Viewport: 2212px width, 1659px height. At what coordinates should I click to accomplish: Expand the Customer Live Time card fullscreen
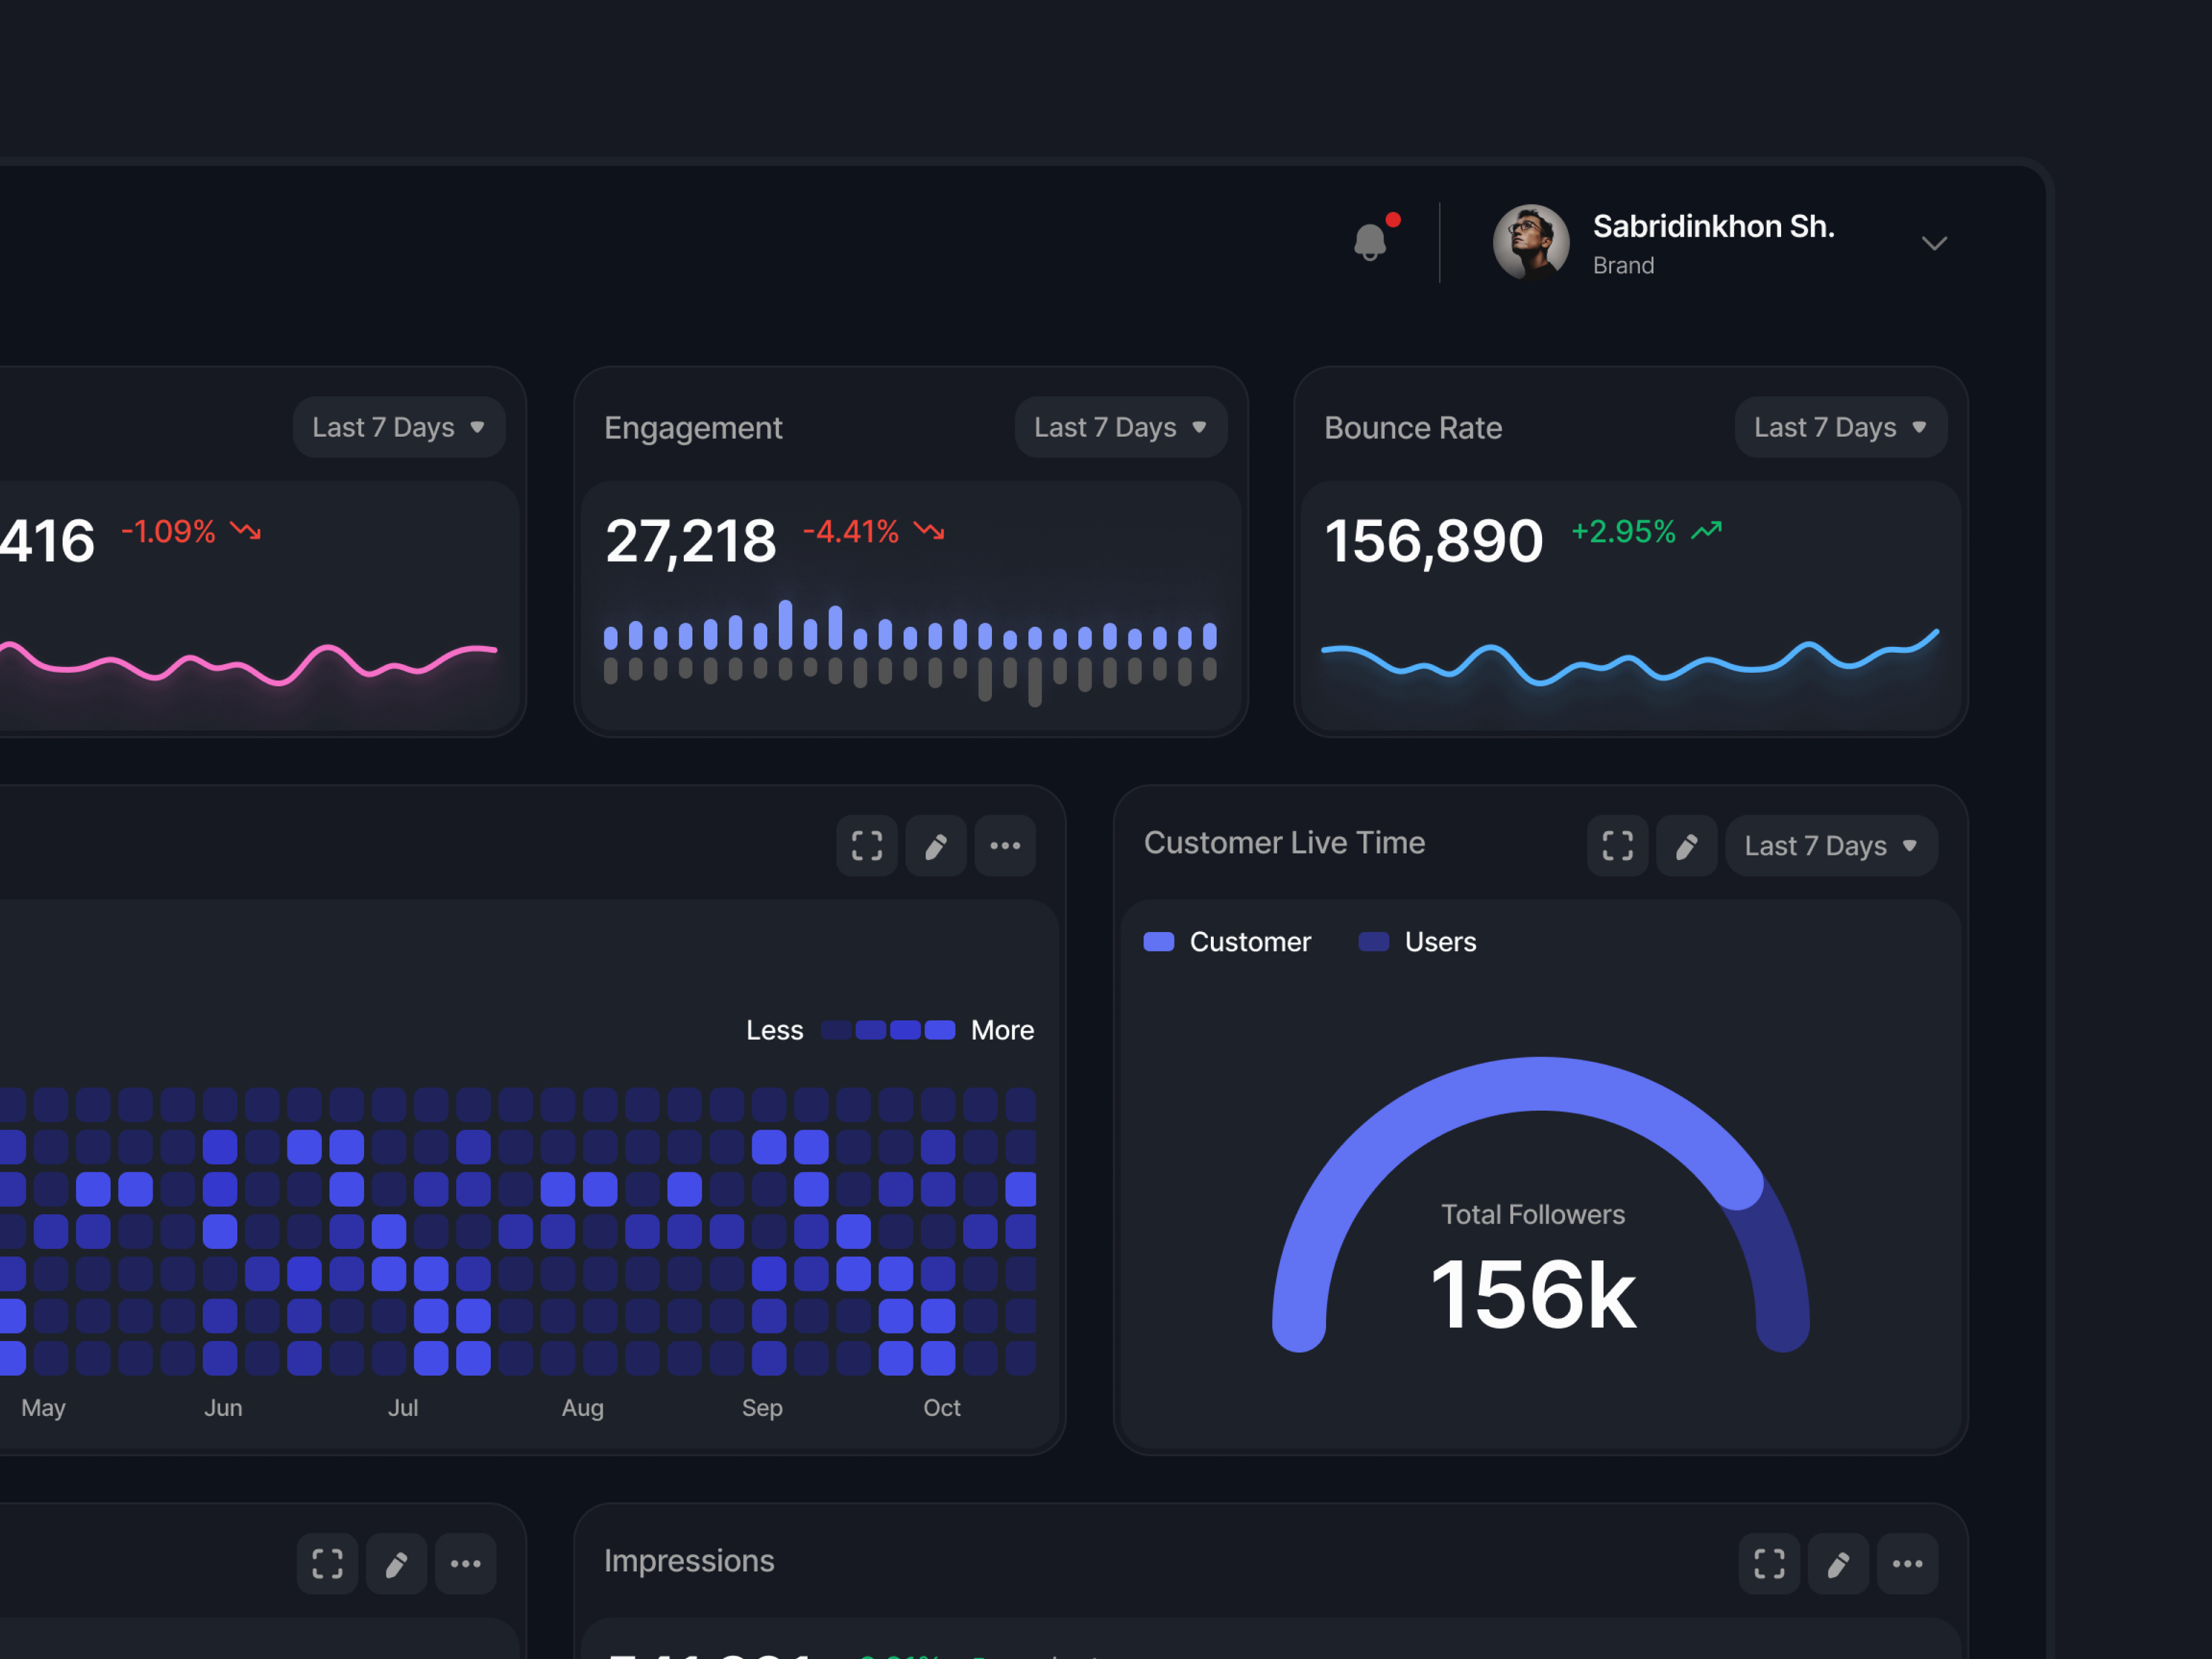pos(1617,846)
